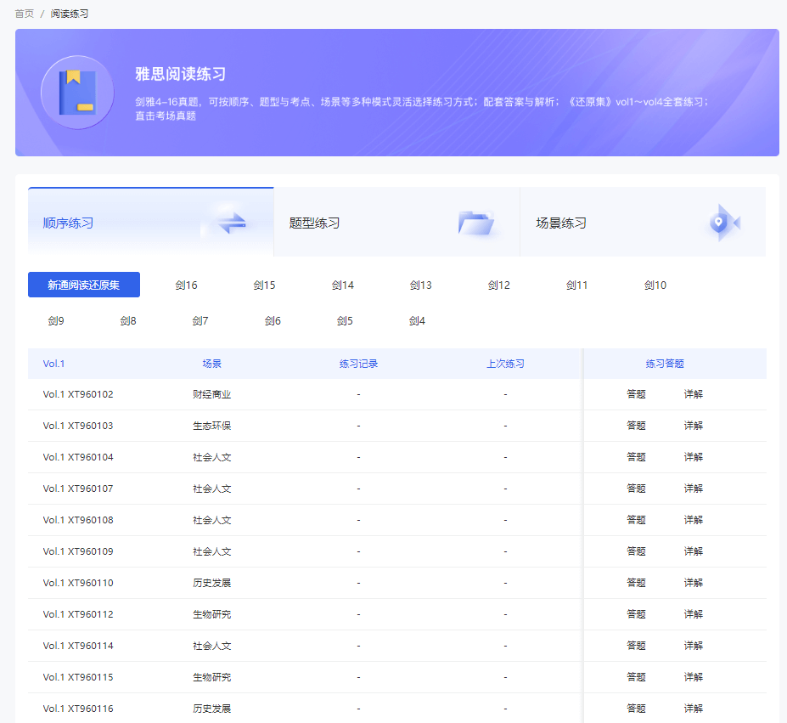Click the 雅思阅读练习 banner title
787x723 pixels.
[x=181, y=74]
